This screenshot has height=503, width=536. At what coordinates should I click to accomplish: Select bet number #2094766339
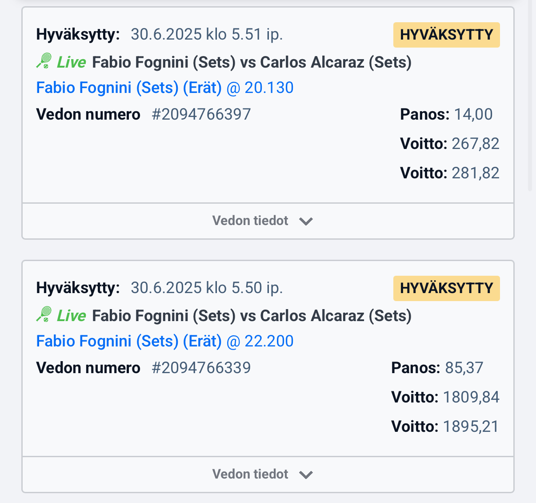pos(201,368)
